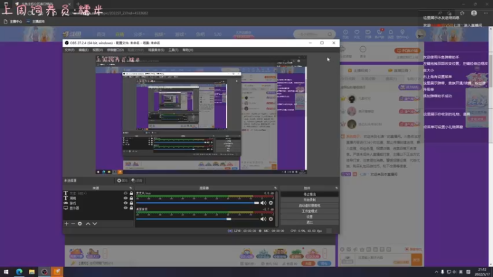The image size is (493, 277).
Task: Open source properties gear below sources list
Action: coord(80,223)
